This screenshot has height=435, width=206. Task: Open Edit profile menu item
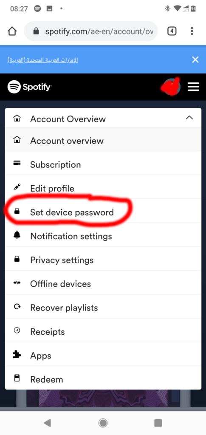(103, 188)
